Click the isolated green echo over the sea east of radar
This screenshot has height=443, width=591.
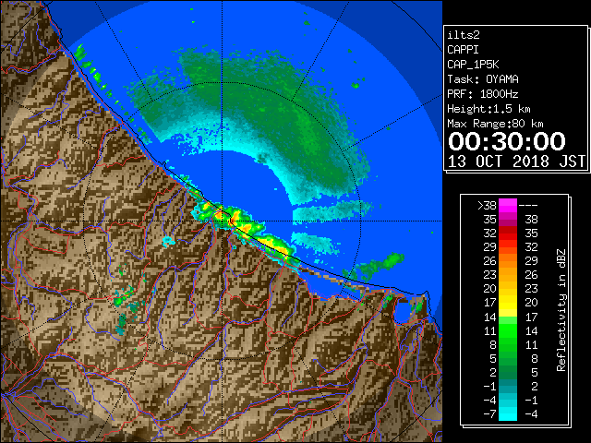(380, 265)
